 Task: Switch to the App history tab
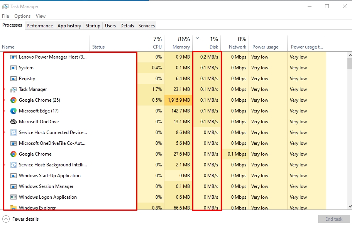pos(69,26)
